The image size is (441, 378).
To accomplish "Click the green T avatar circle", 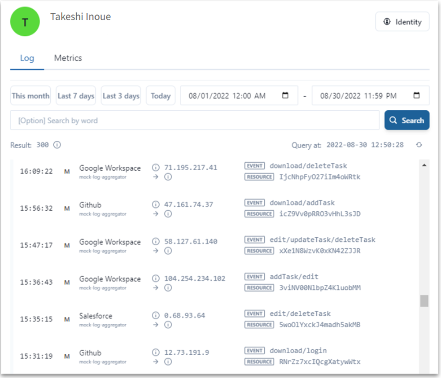I will click(x=25, y=22).
